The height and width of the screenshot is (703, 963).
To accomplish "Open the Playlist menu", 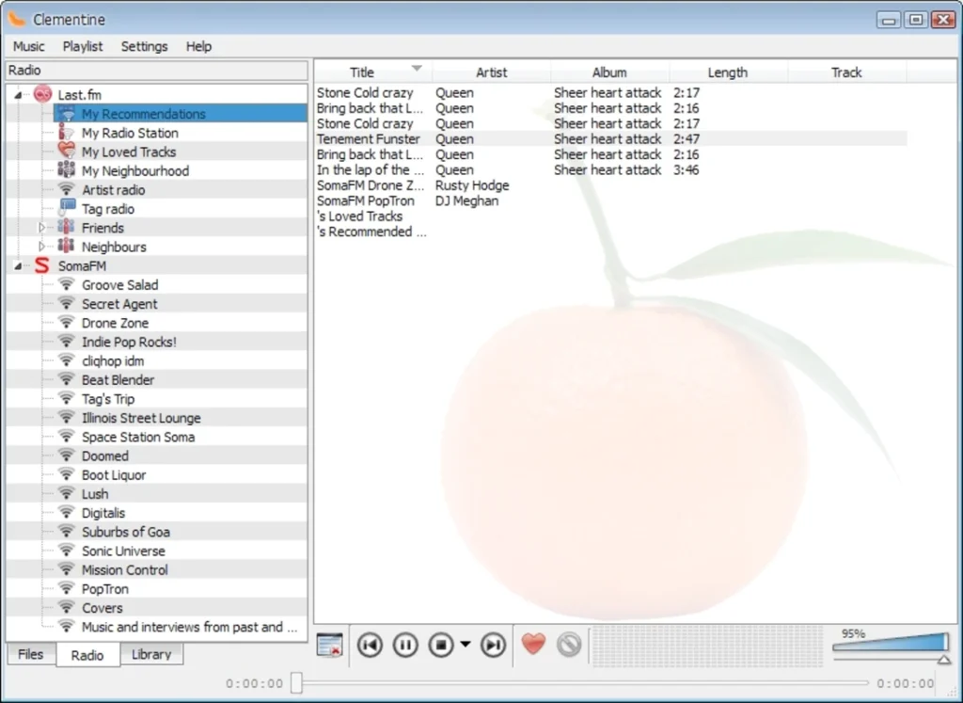I will (x=83, y=46).
